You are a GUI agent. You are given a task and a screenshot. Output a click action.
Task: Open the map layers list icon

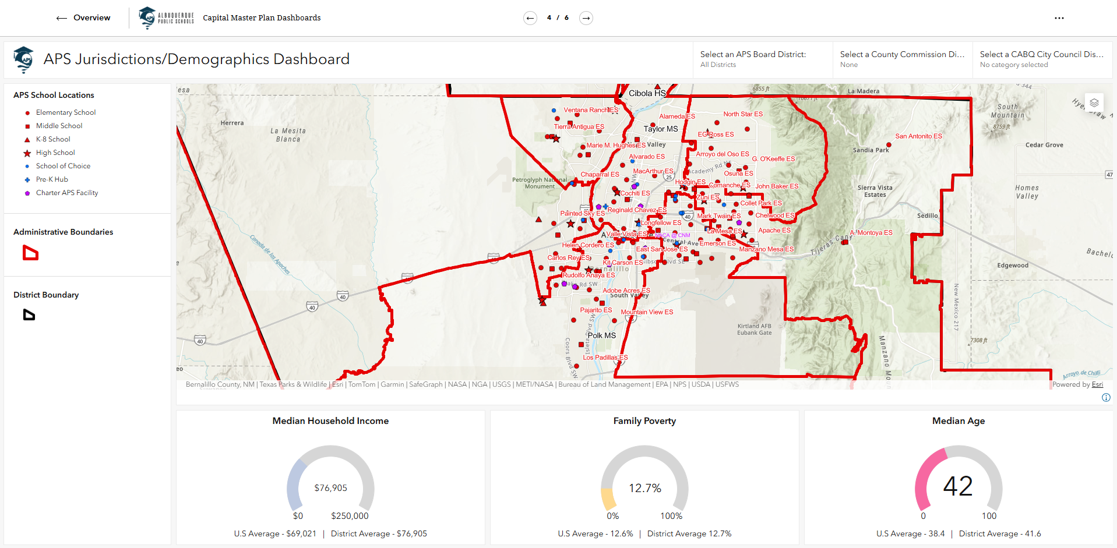click(1094, 102)
